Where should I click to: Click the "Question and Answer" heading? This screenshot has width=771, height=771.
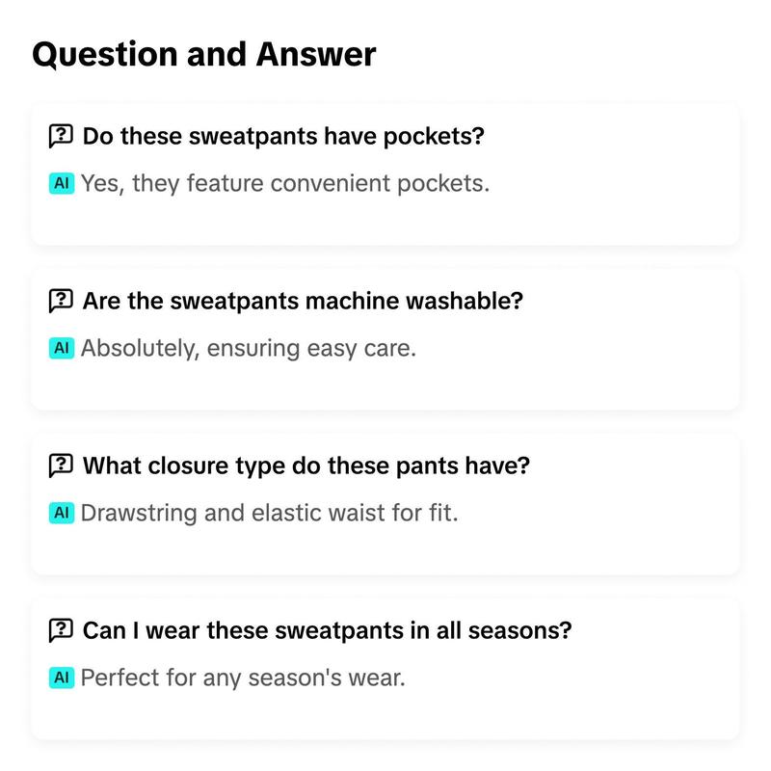pos(204,54)
